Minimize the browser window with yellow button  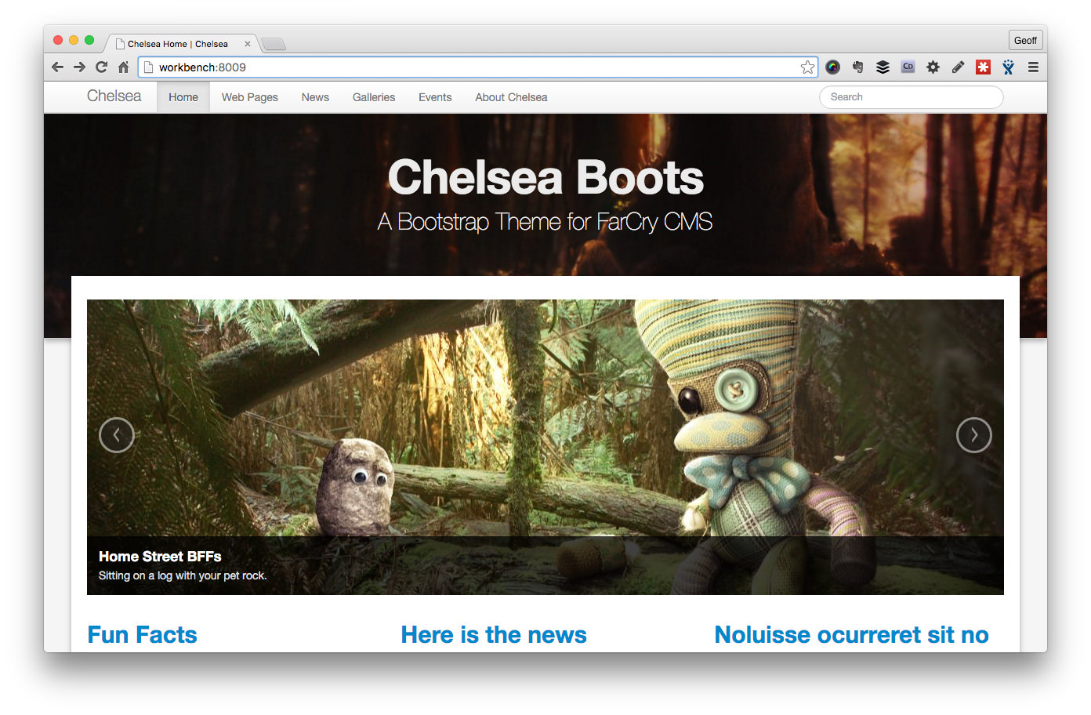[74, 40]
